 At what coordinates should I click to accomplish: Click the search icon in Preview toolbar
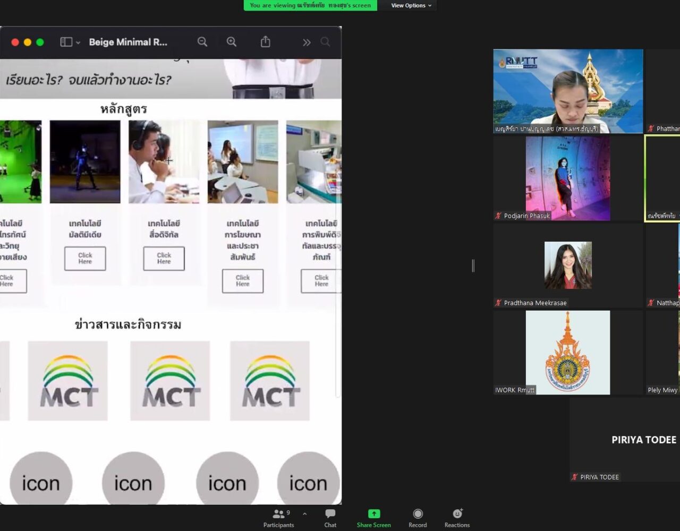[x=325, y=42]
